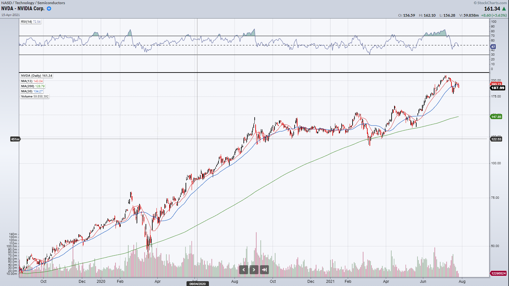
Task: Click the blue plus icon beside NVIDIA Corp.
Action: [x=49, y=9]
